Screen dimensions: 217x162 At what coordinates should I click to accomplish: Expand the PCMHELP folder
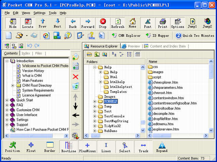point(95,101)
